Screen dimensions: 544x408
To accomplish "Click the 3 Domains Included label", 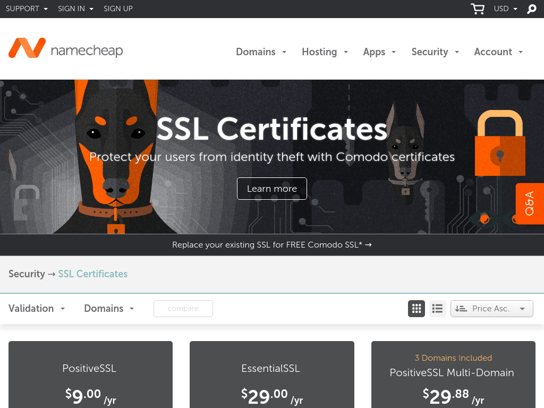I will (453, 358).
